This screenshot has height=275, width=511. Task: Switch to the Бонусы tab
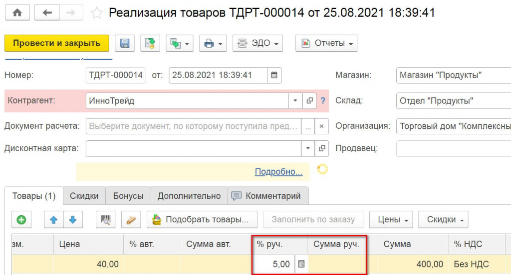click(x=128, y=196)
